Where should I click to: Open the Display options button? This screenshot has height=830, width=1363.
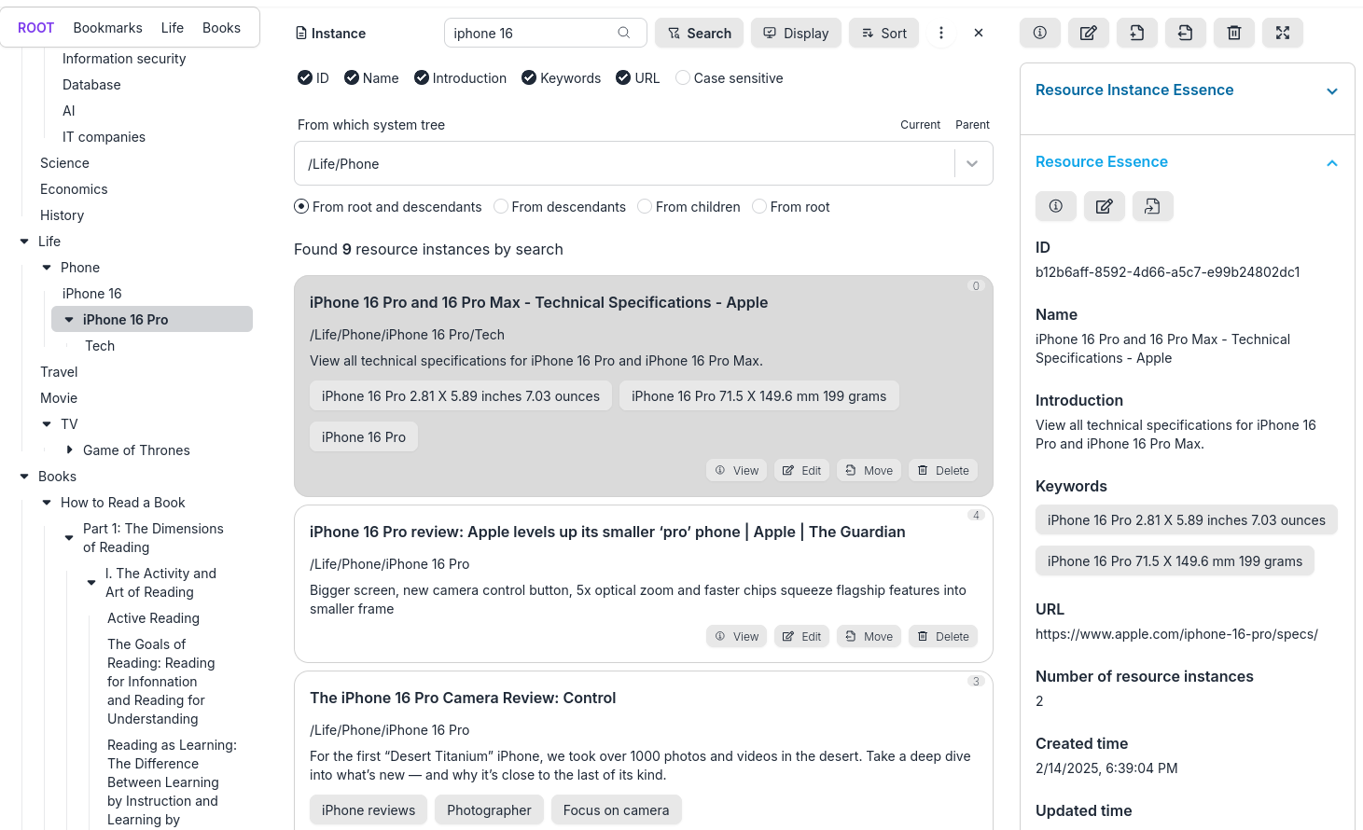(797, 33)
